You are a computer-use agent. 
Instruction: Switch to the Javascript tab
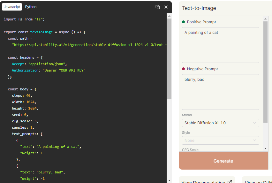(x=12, y=7)
